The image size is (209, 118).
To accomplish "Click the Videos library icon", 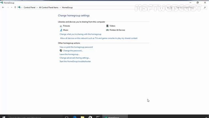I will tap(107, 26).
